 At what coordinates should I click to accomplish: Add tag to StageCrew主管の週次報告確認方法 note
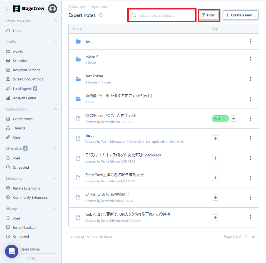click(215, 178)
